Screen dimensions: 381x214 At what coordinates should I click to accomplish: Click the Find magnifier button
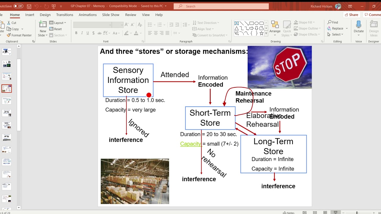tap(333, 22)
